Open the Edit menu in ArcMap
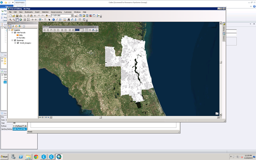256x160 pixels. point(15,12)
